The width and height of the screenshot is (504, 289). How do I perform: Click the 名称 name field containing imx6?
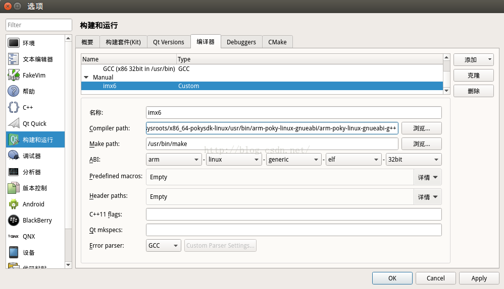point(294,112)
